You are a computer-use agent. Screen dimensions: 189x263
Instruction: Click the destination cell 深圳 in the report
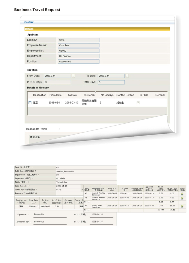point(21,207)
